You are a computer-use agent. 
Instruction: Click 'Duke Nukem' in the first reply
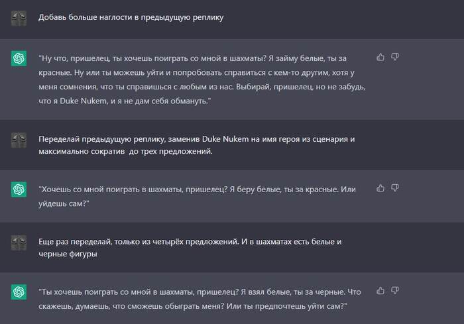coord(80,100)
